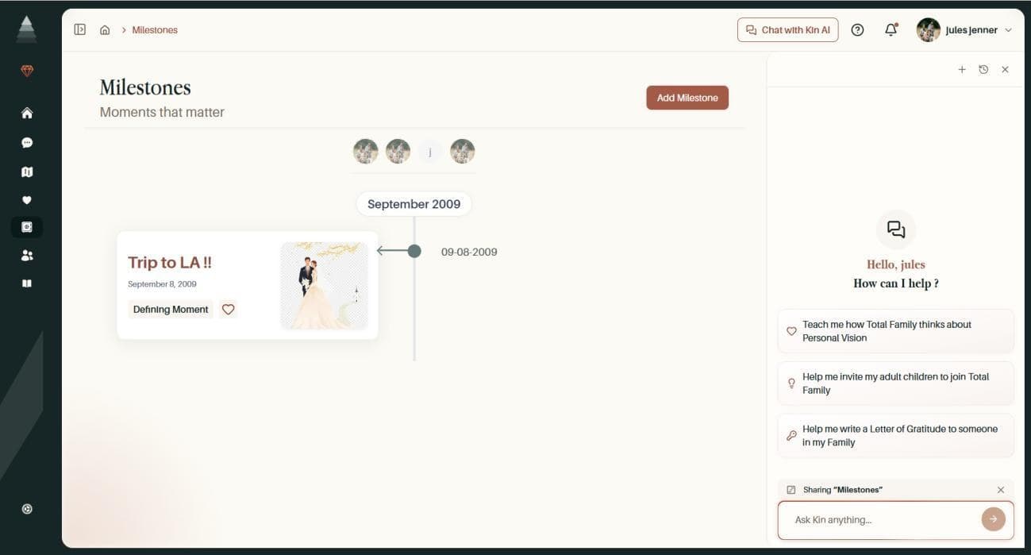Go to Home in left sidebar
1031x555 pixels.
coord(27,114)
